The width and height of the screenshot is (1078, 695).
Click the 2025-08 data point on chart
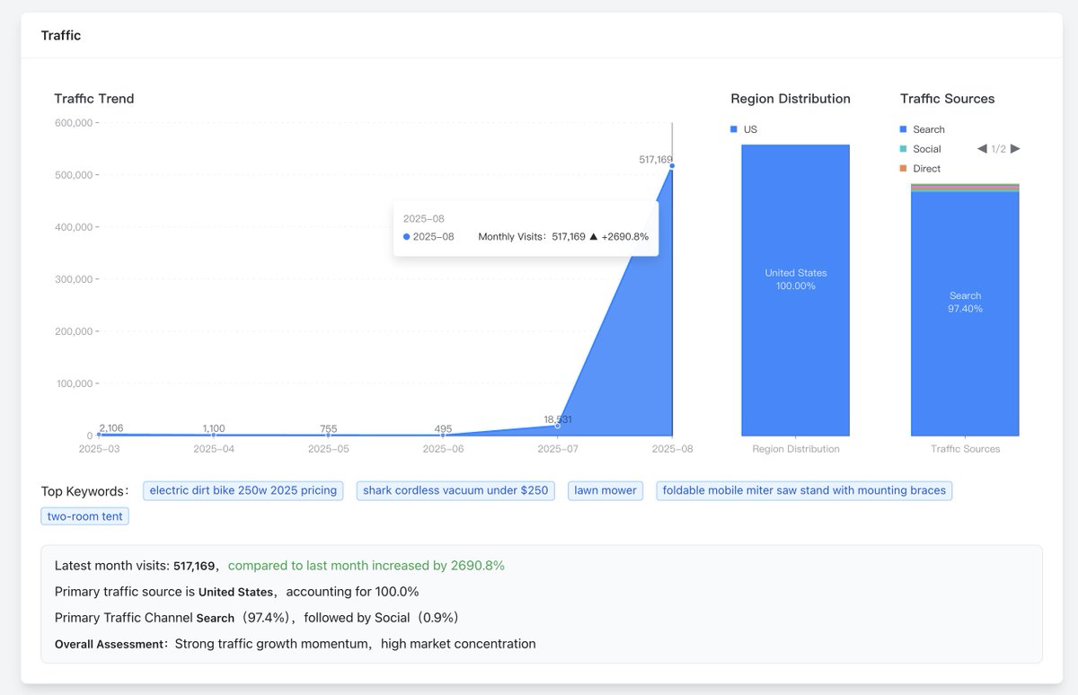[x=672, y=165]
